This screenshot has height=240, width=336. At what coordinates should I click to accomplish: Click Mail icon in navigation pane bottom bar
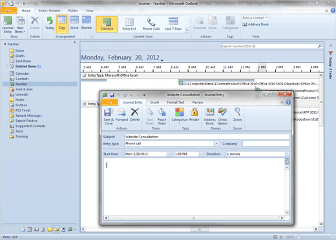coord(23,230)
